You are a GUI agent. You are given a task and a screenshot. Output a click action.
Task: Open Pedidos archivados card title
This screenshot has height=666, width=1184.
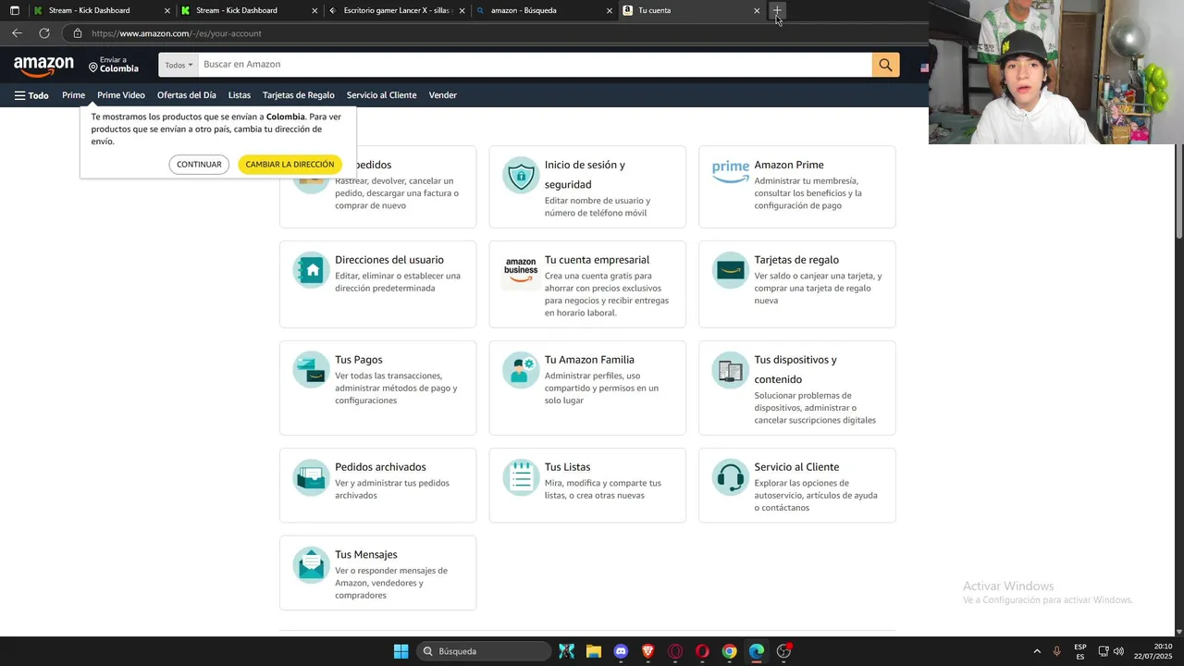pyautogui.click(x=380, y=467)
